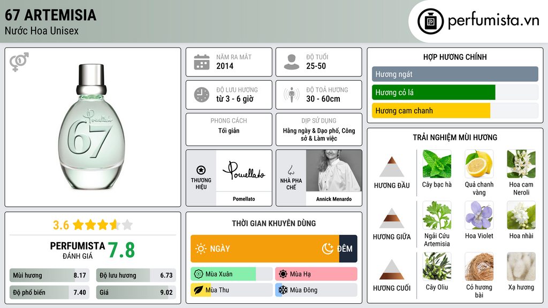Viewport: 548px width, 308px height.
Task: Click the green 7.8 Perfumista score
Action: [x=121, y=250]
